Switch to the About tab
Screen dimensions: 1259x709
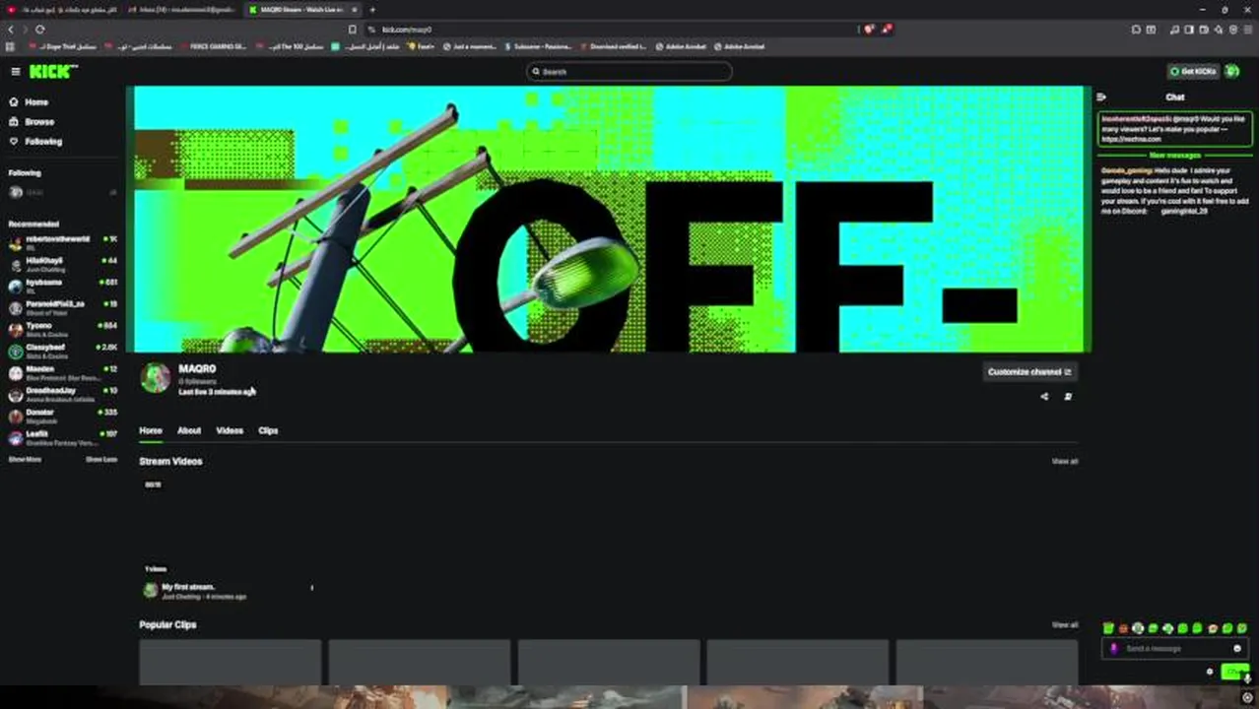click(x=189, y=430)
